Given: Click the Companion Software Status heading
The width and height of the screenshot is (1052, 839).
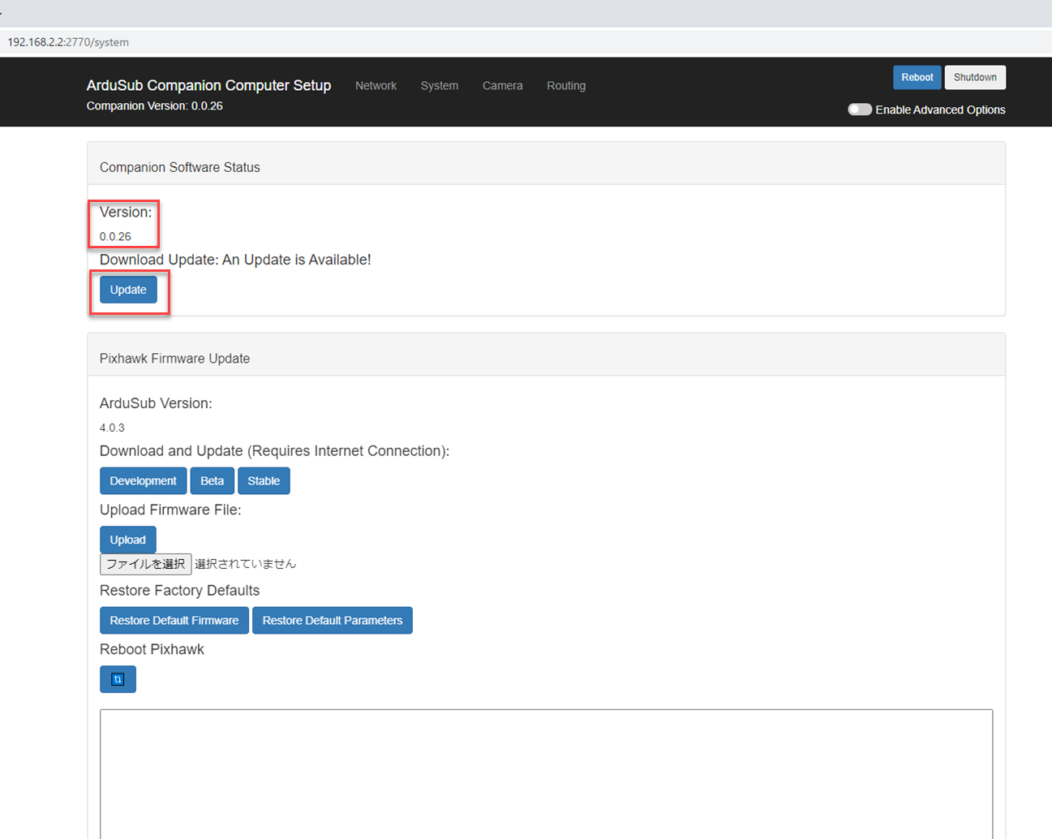Looking at the screenshot, I should click(180, 167).
